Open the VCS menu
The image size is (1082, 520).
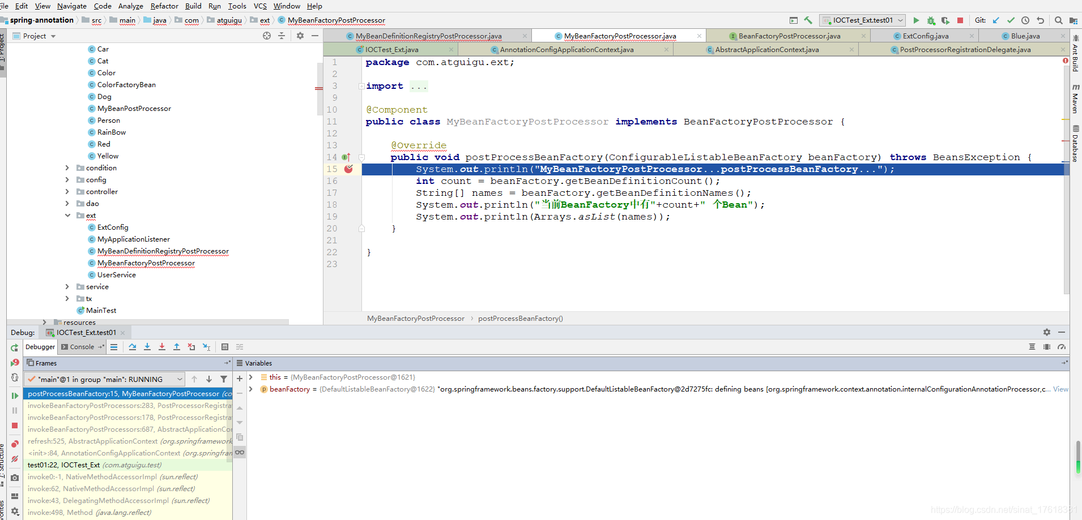coord(260,6)
